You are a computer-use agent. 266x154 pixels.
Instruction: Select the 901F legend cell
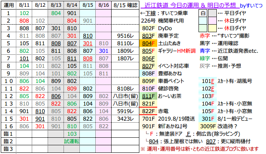(148, 126)
